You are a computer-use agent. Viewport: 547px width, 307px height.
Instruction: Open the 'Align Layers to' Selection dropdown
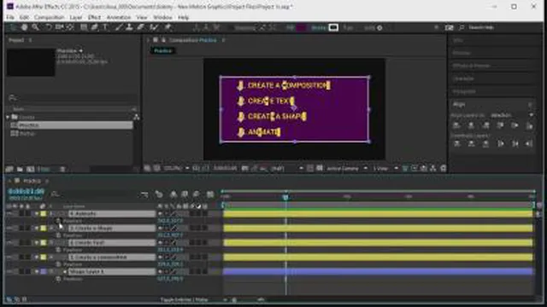coord(512,115)
